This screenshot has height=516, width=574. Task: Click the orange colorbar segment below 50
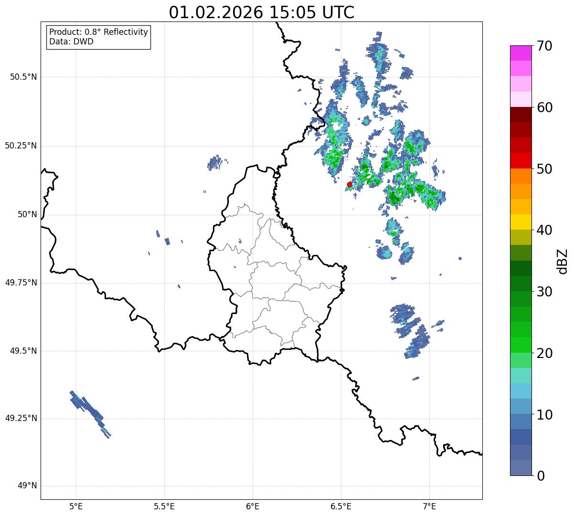coord(521,176)
